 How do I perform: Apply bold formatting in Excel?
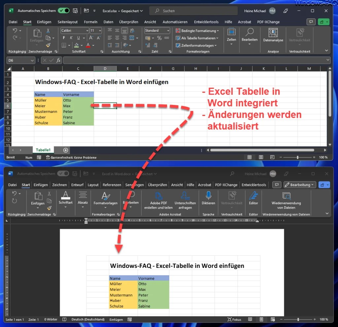click(64, 37)
